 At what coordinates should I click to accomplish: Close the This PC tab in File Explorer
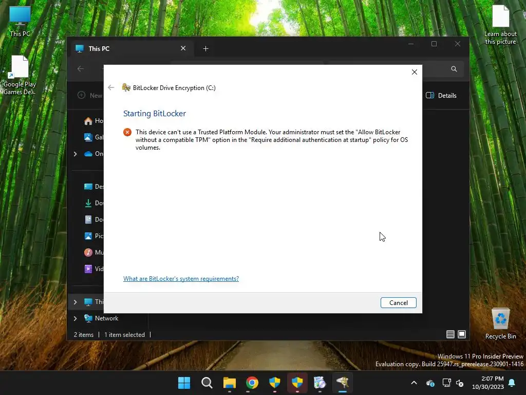[183, 48]
